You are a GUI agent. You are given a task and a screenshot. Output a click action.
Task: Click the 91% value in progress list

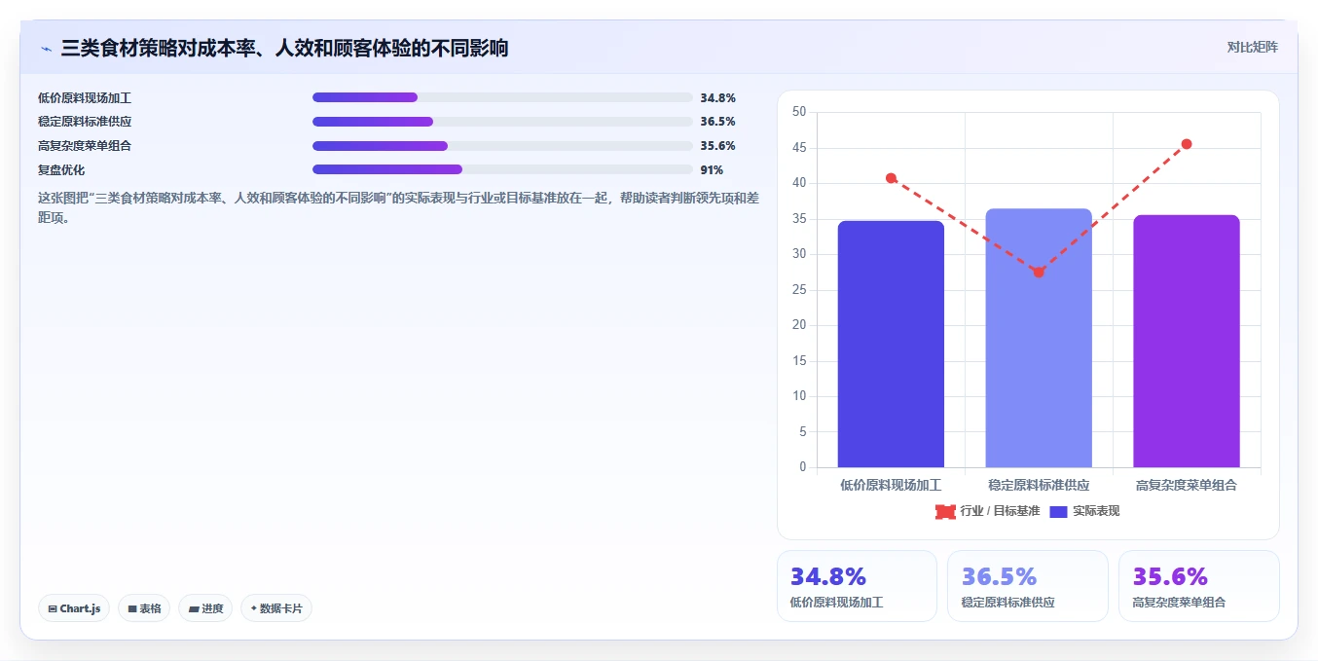point(712,169)
